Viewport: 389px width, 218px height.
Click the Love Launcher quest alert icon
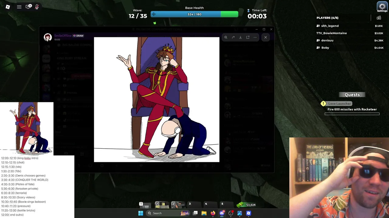pos(323,104)
